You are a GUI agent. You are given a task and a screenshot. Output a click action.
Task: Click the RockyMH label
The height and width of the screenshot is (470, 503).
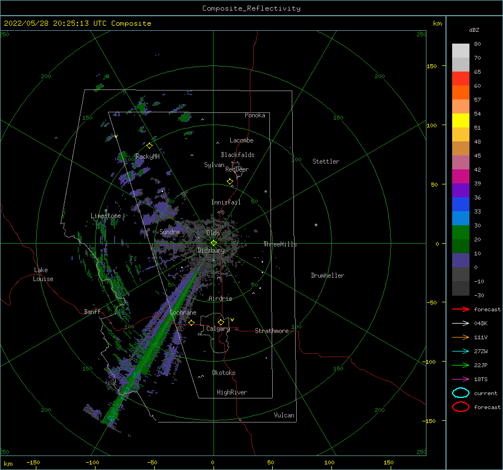click(148, 156)
